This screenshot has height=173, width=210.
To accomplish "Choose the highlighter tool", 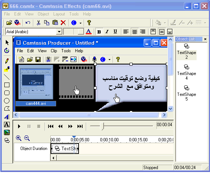I will [7, 69].
